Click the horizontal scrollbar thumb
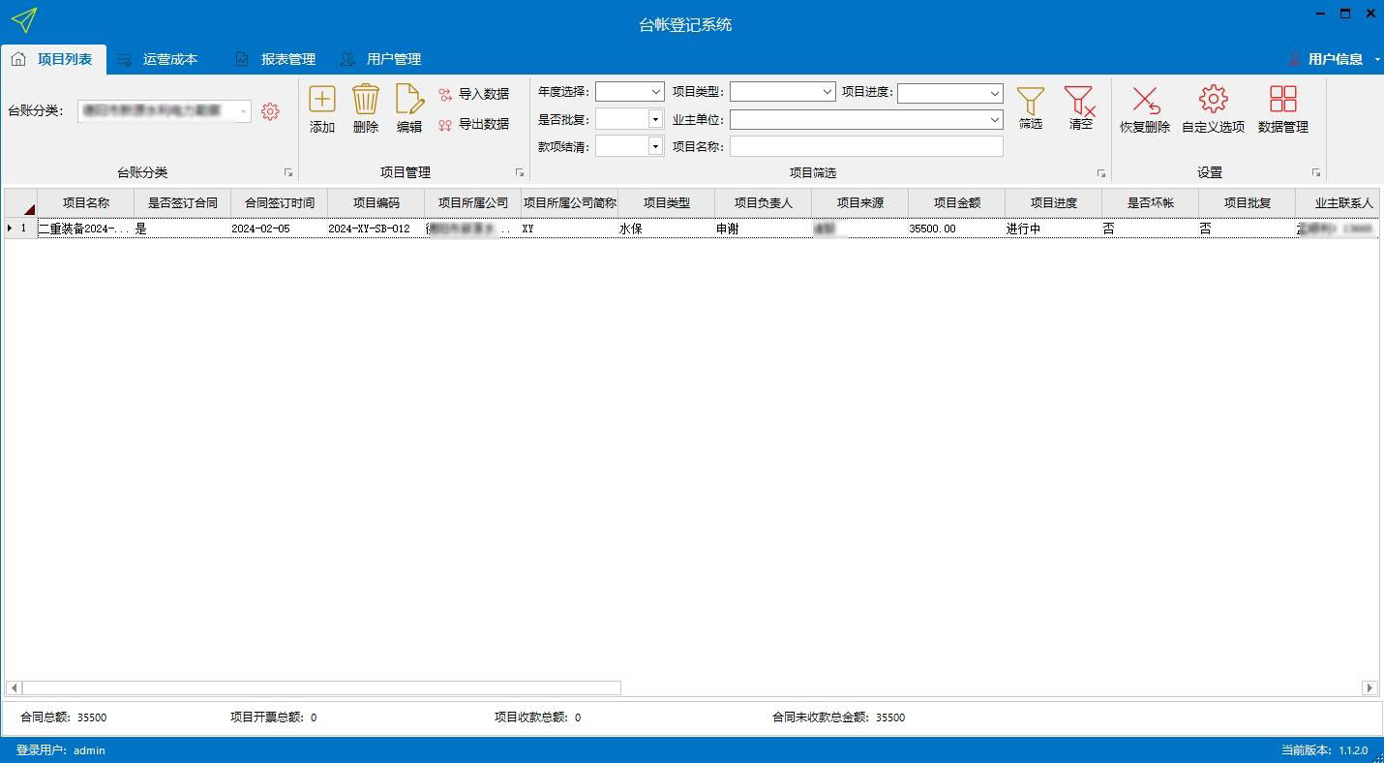This screenshot has width=1384, height=763. [x=321, y=687]
